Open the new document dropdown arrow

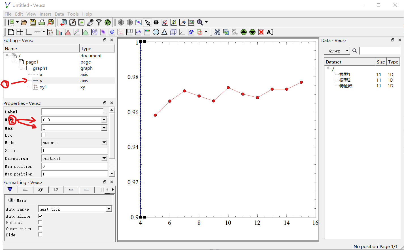tap(17, 22)
